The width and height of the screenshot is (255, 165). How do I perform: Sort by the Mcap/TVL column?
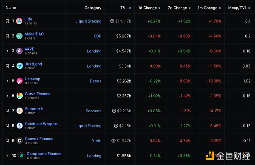point(239,8)
